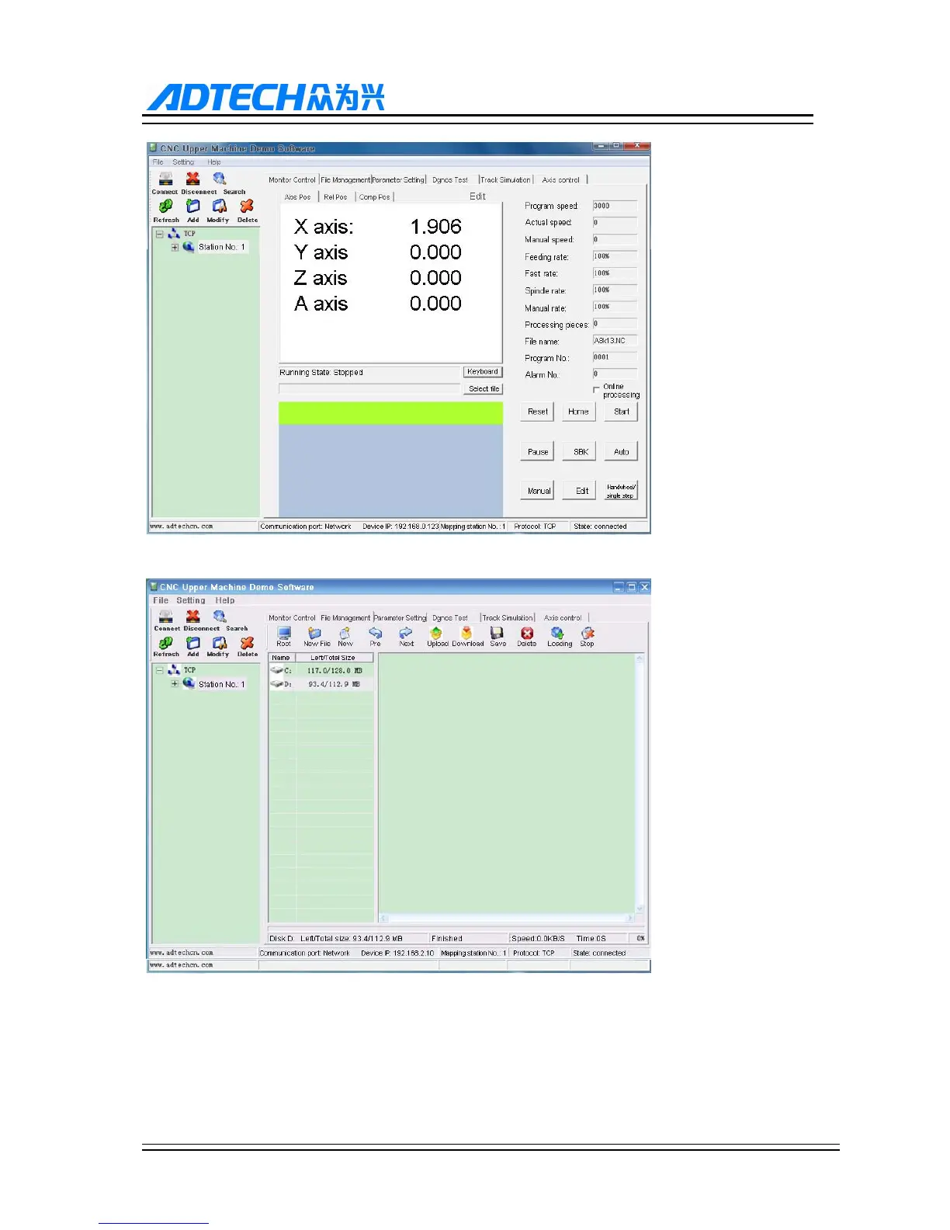This screenshot has height=1230, width=950.
Task: Click the lime green progress bar
Action: (390, 413)
